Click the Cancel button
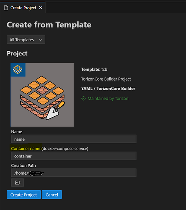Screen dimensions: 186x210 tap(52, 194)
